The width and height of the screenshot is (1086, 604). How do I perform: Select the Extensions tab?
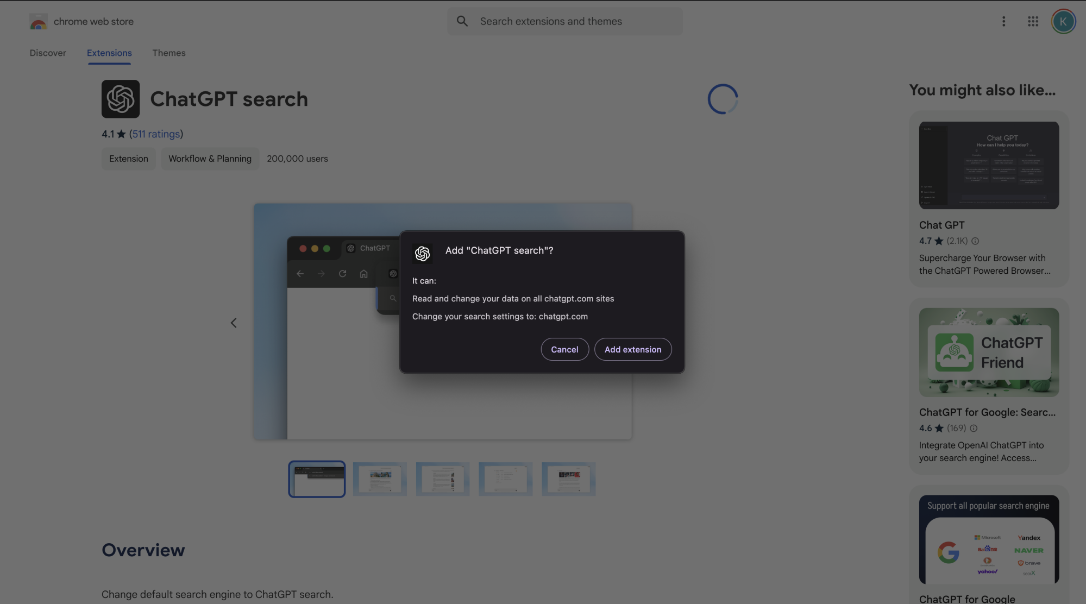[x=109, y=53]
